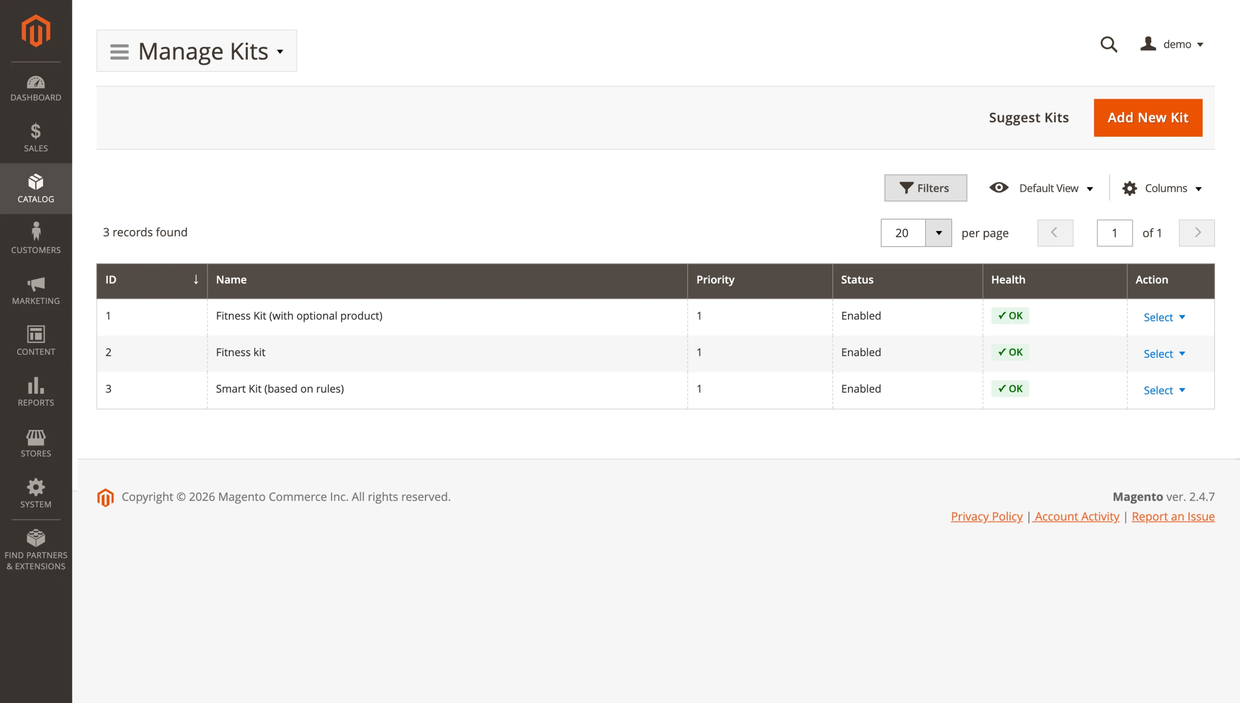Open the Report an Issue link
The image size is (1240, 703).
coord(1173,517)
